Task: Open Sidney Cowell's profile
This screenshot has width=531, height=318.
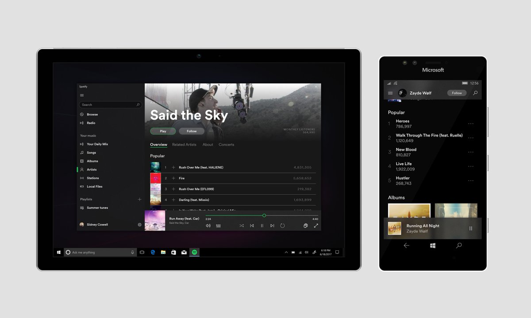Action: tap(94, 224)
